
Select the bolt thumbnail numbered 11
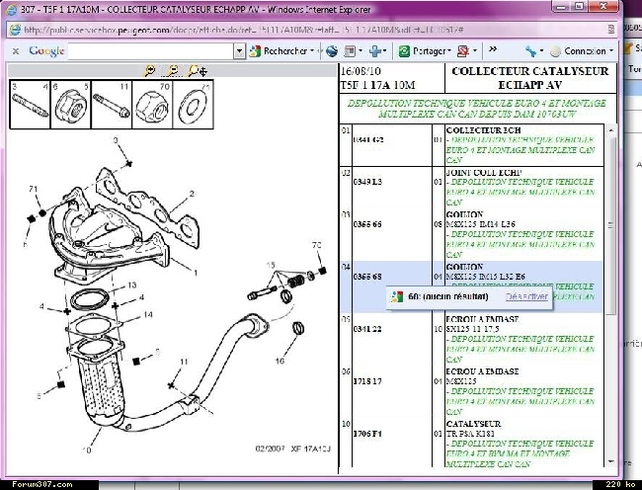(x=112, y=105)
